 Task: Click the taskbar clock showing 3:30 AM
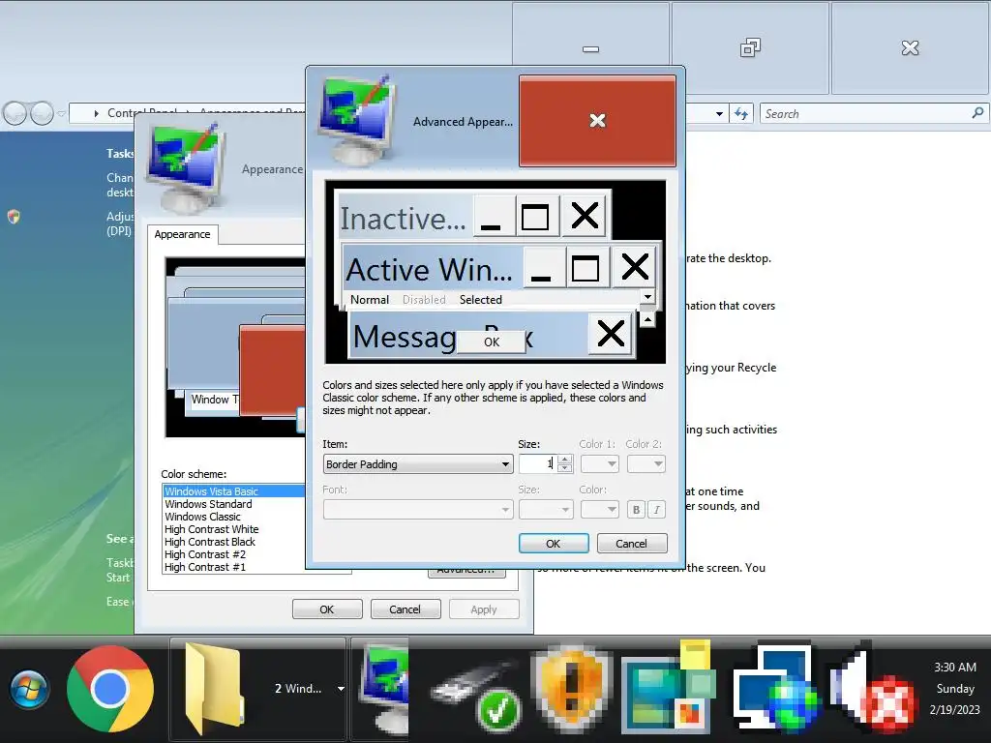(x=955, y=689)
